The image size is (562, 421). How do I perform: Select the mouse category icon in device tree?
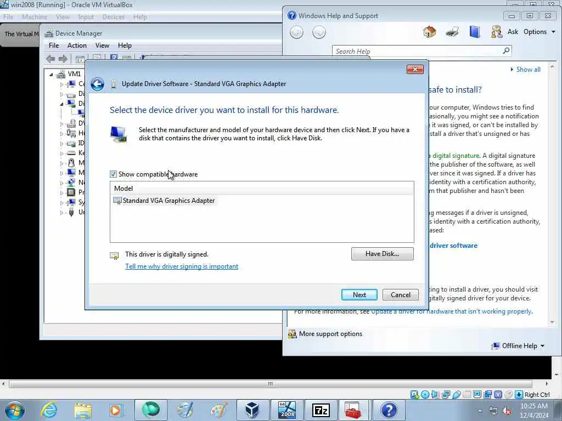71,163
